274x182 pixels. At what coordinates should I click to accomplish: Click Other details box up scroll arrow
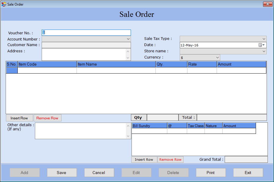(x=128, y=126)
